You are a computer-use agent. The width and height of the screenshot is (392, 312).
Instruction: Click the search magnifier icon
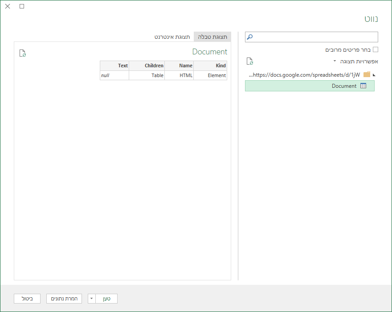(x=250, y=37)
